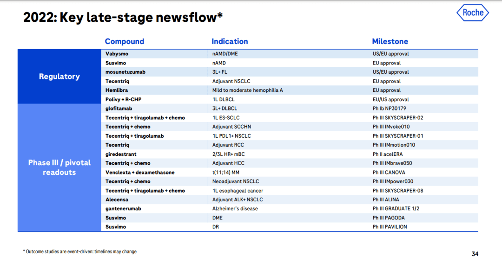Click the 'giredestrant' compound cell

point(121,154)
